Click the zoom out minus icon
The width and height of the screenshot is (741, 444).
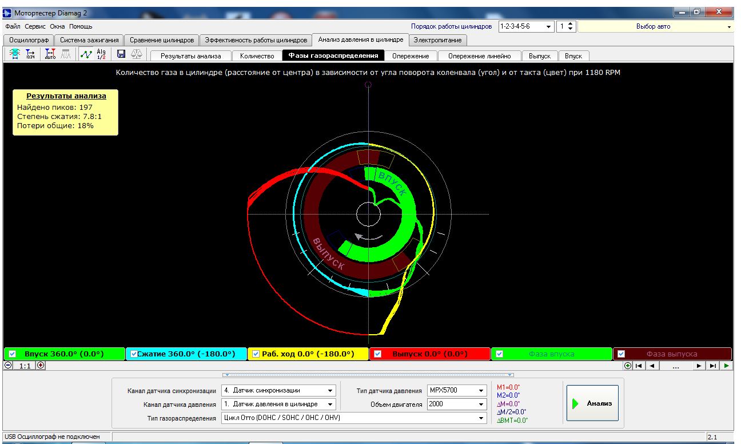click(x=8, y=366)
